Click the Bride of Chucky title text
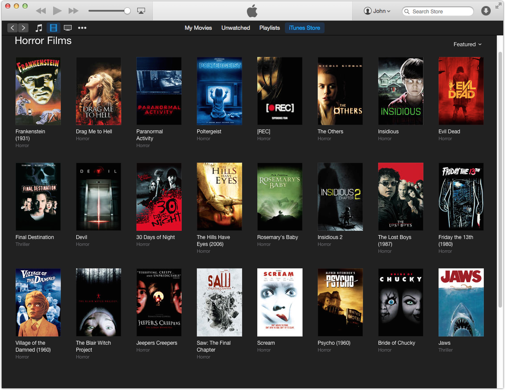505x390 pixels. click(397, 343)
